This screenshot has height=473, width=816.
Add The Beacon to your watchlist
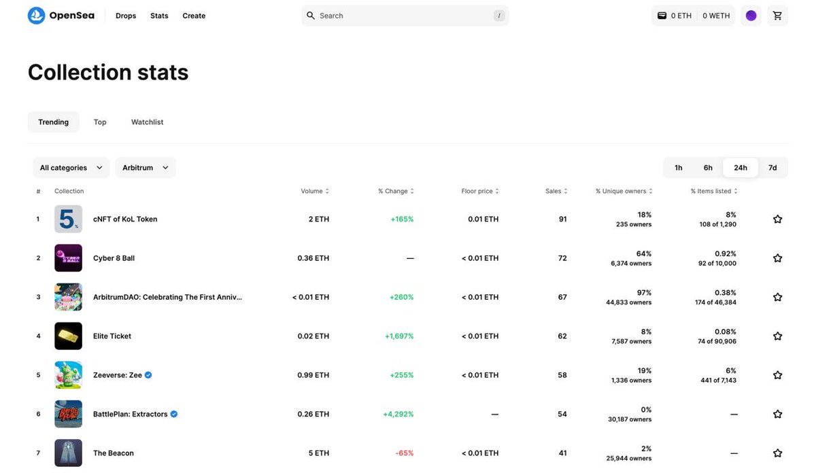(x=777, y=453)
